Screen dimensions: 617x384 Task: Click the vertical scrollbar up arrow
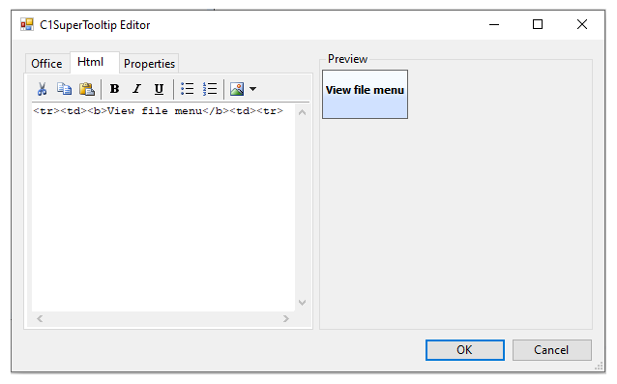pos(302,112)
